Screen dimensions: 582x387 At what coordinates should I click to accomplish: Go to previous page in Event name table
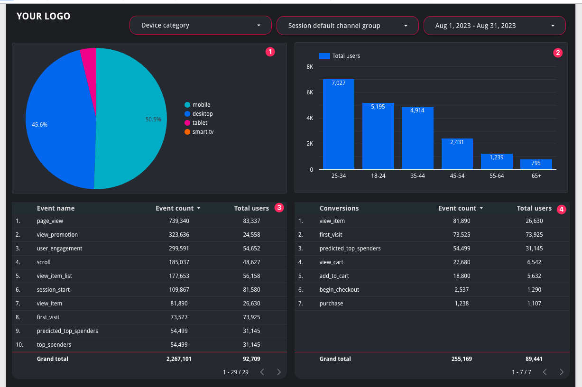tap(262, 372)
